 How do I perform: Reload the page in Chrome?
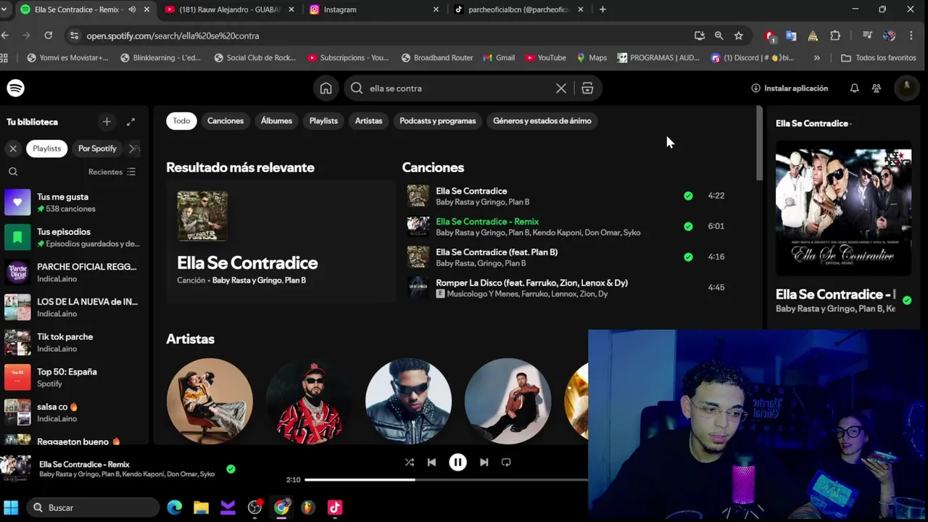48,35
